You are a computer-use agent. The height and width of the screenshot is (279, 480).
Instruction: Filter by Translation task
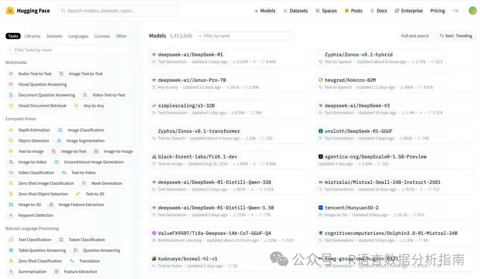[x=84, y=261]
